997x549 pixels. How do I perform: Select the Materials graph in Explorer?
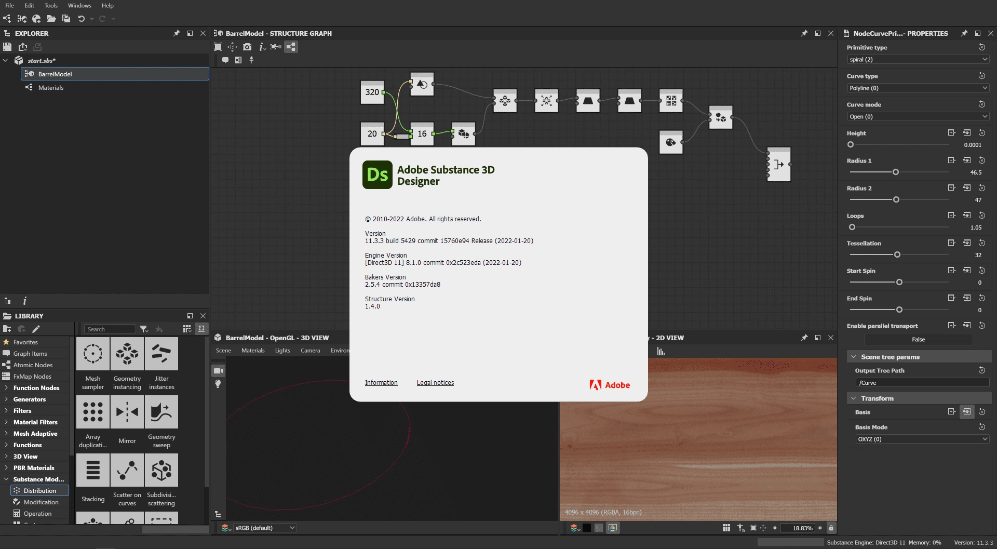click(51, 88)
